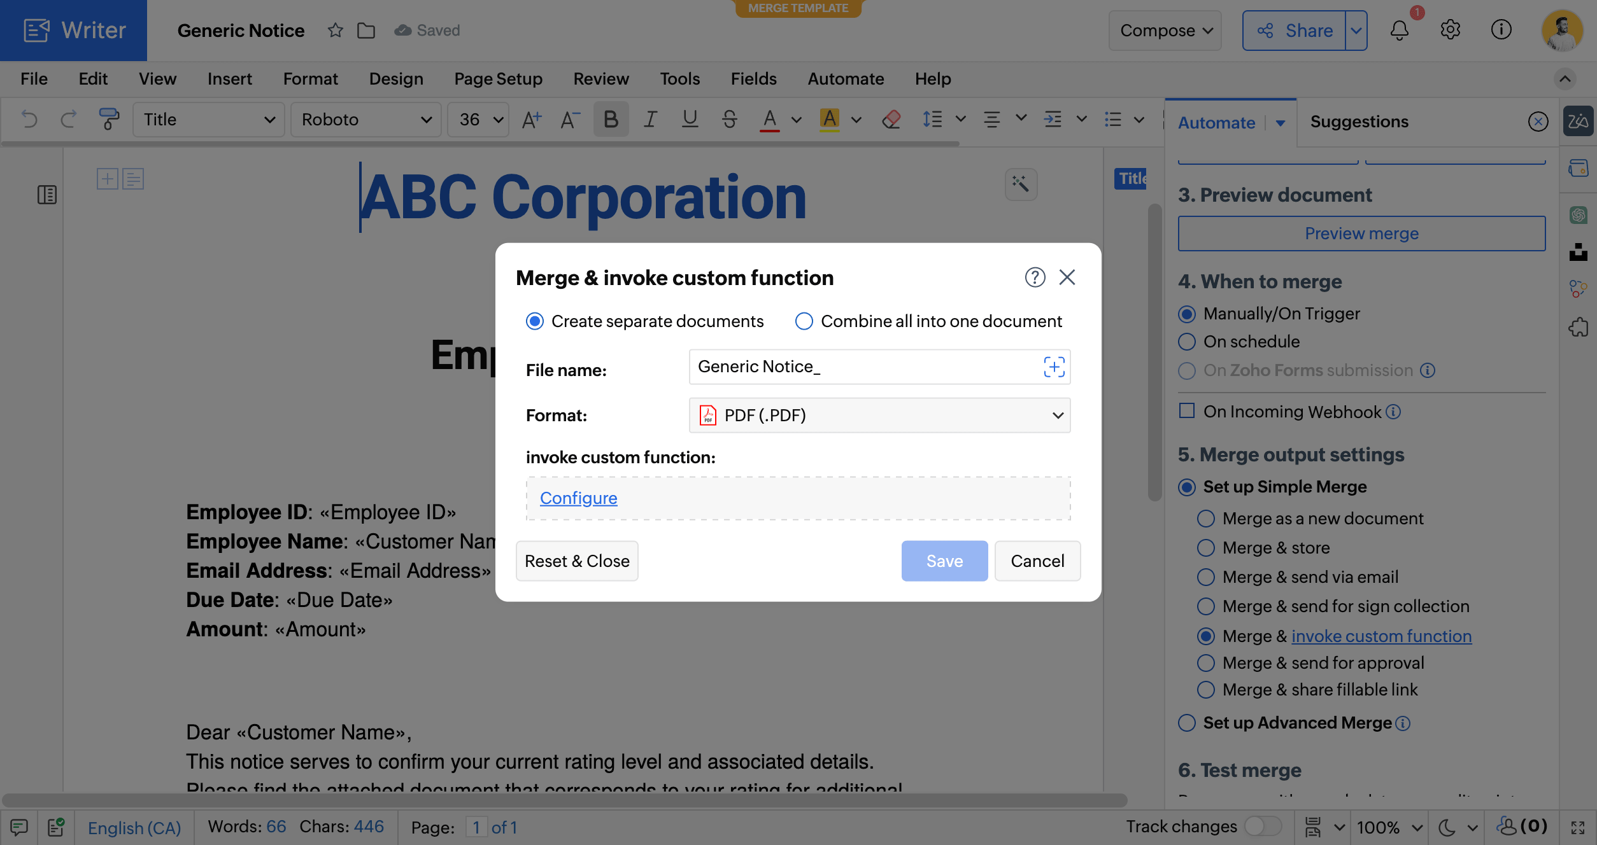Image resolution: width=1597 pixels, height=845 pixels.
Task: Click the Configure link for custom function
Action: coord(578,498)
